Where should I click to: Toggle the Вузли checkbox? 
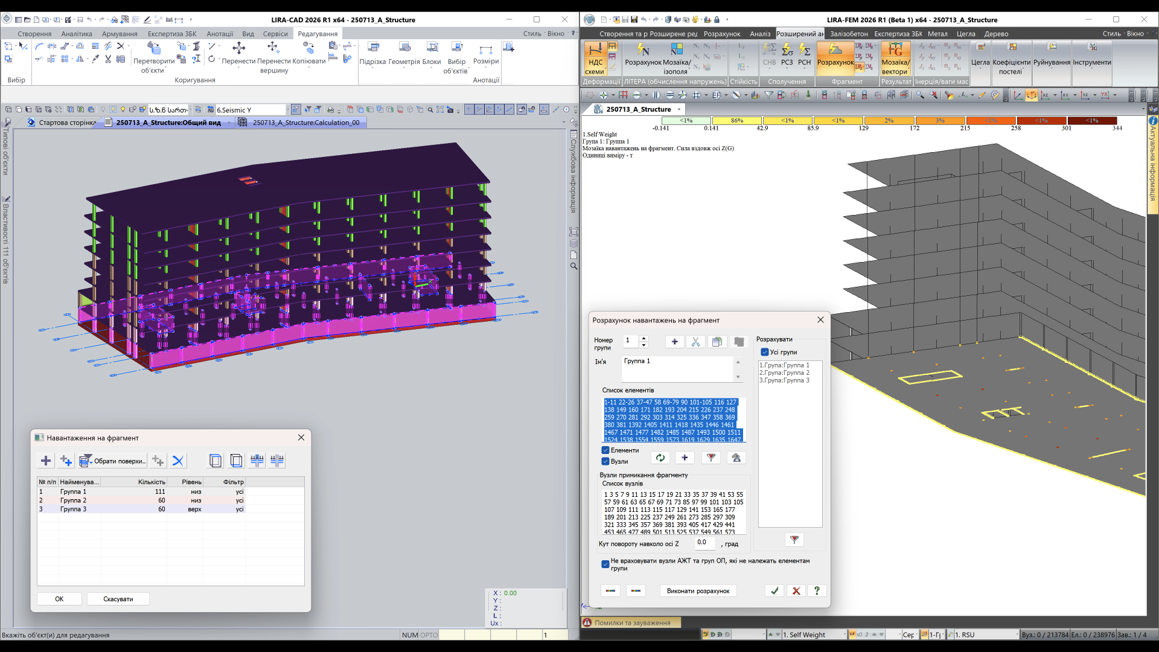pyautogui.click(x=605, y=461)
